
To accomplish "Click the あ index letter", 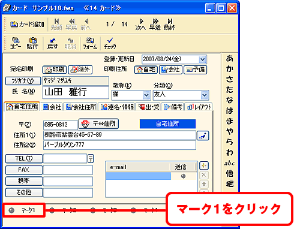I will click(230, 59).
